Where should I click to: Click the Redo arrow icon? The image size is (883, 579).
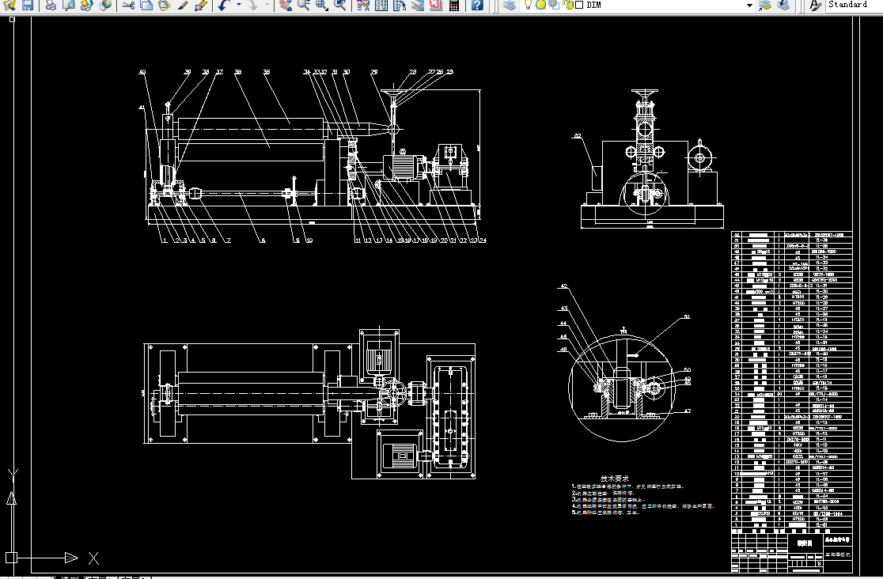(x=253, y=5)
